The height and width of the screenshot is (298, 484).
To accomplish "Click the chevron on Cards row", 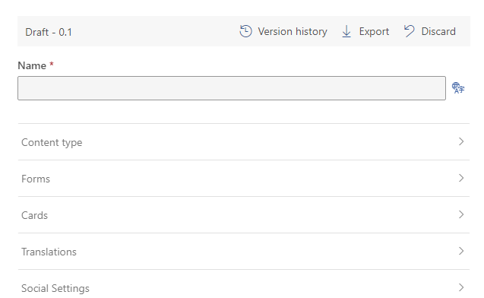I will (x=461, y=214).
